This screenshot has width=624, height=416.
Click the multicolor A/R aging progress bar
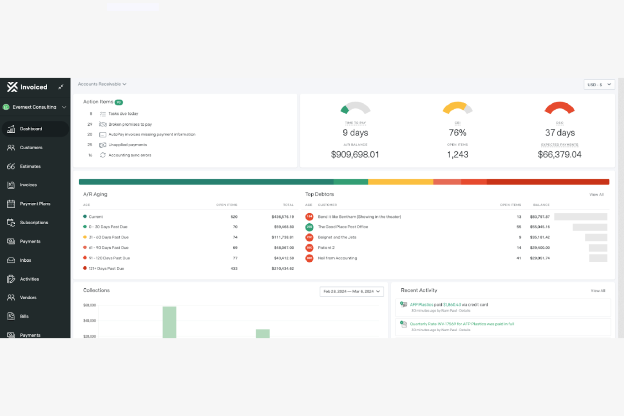pos(344,182)
